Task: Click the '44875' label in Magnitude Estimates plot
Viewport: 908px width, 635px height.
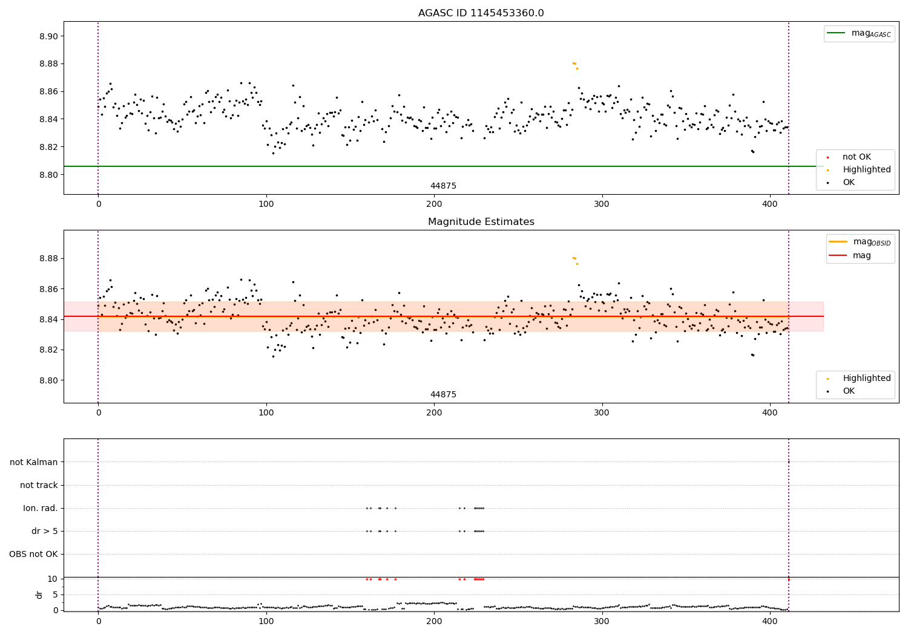Action: [x=443, y=395]
